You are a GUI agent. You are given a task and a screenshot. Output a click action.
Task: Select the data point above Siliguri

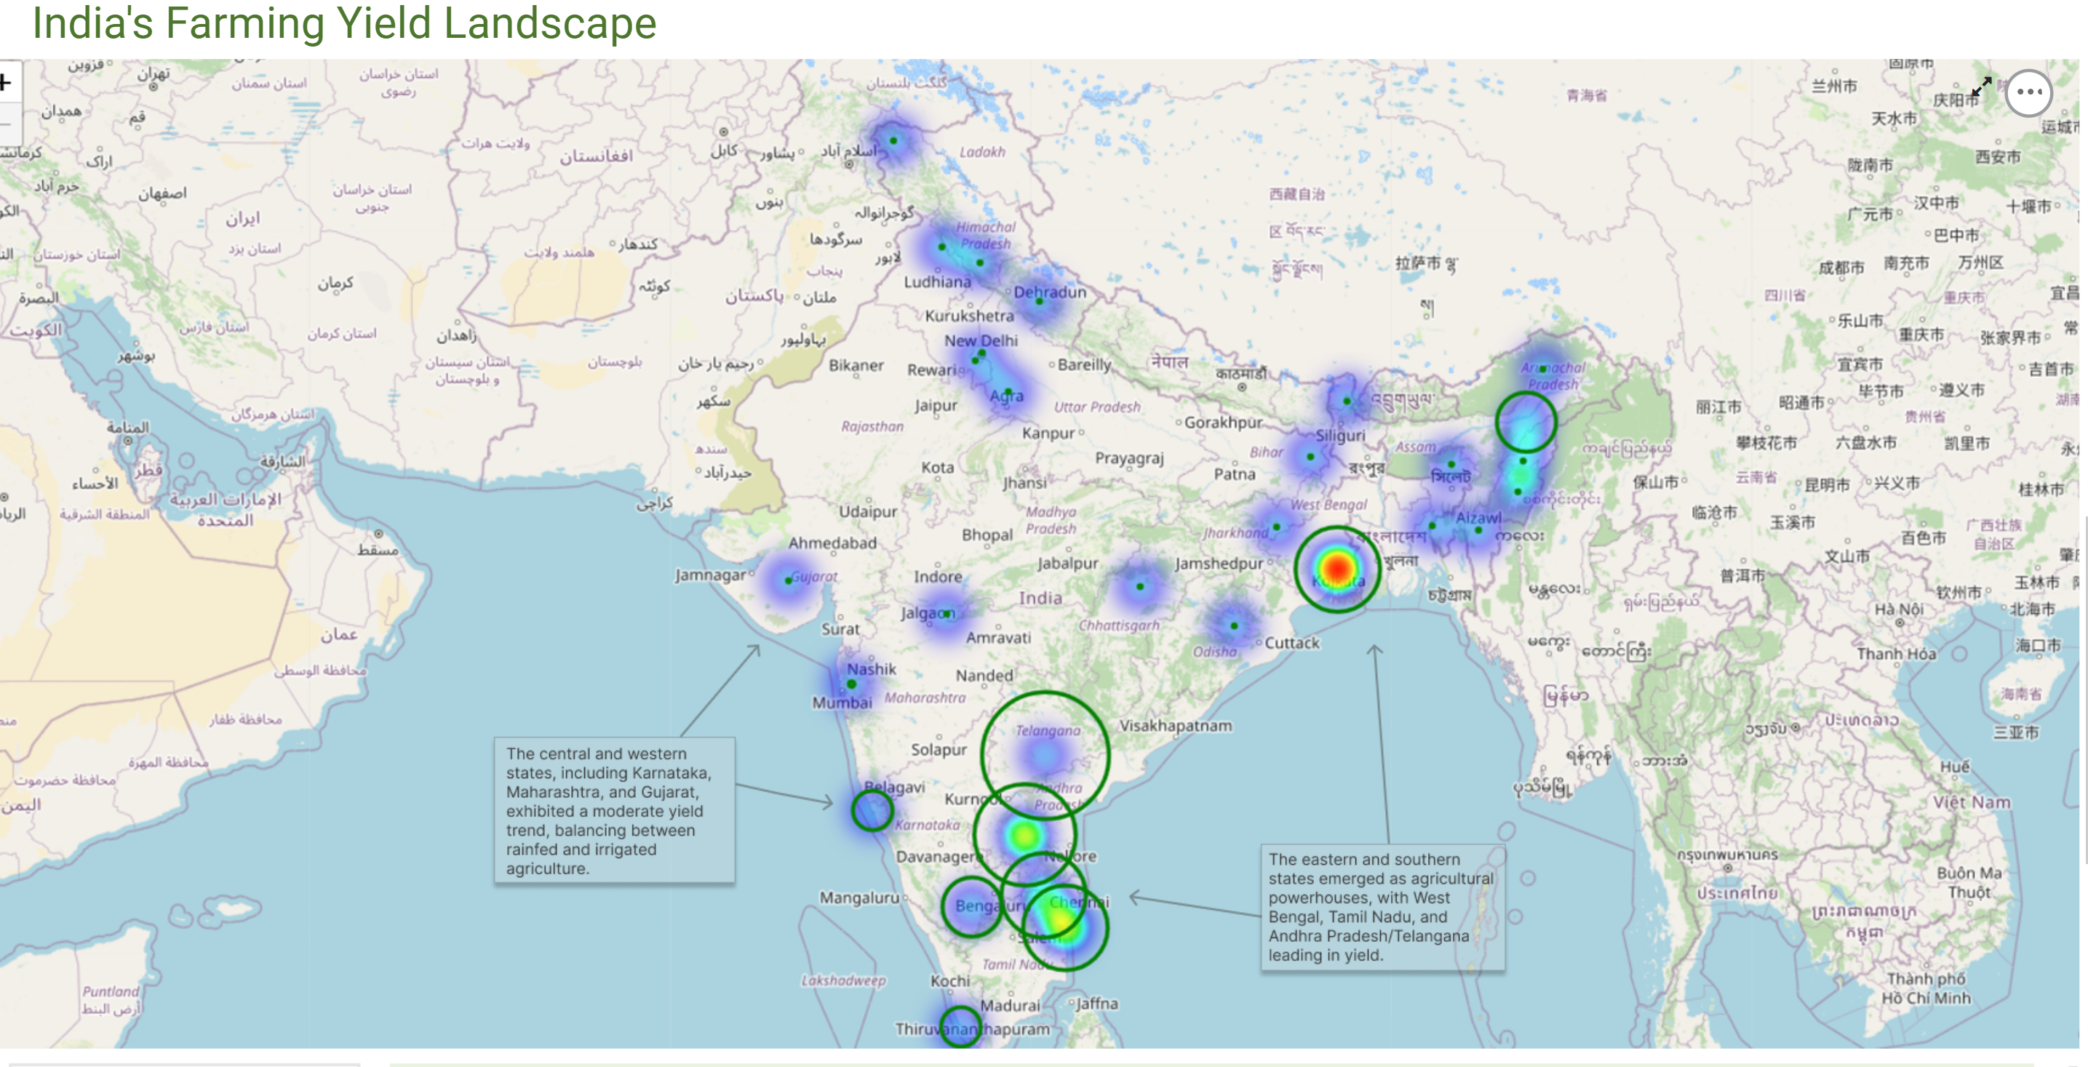(1347, 401)
